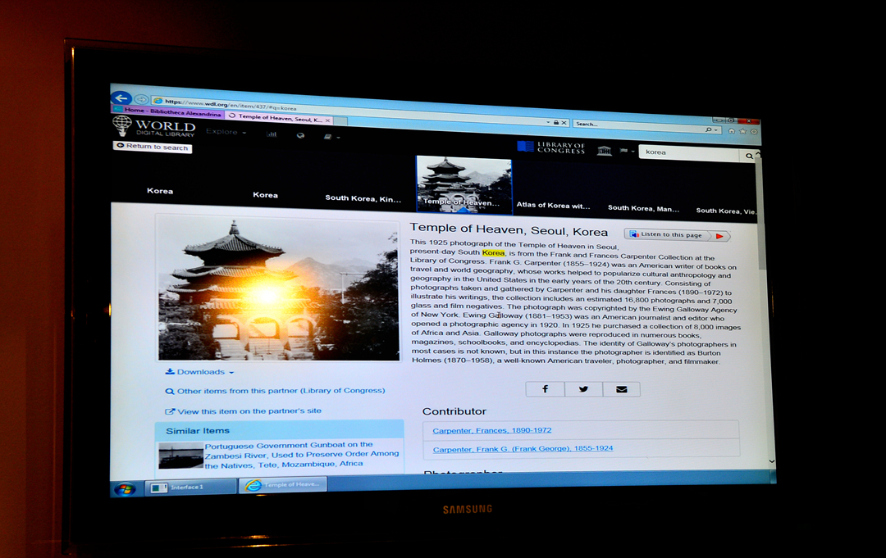The height and width of the screenshot is (558, 886).
Task: Select the second Korea carousel item
Action: 265,195
